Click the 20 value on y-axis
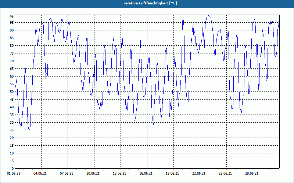 pyautogui.click(x=12, y=138)
